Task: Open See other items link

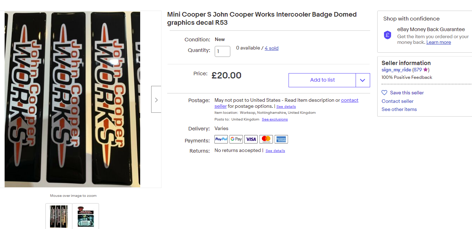Action: (x=399, y=109)
